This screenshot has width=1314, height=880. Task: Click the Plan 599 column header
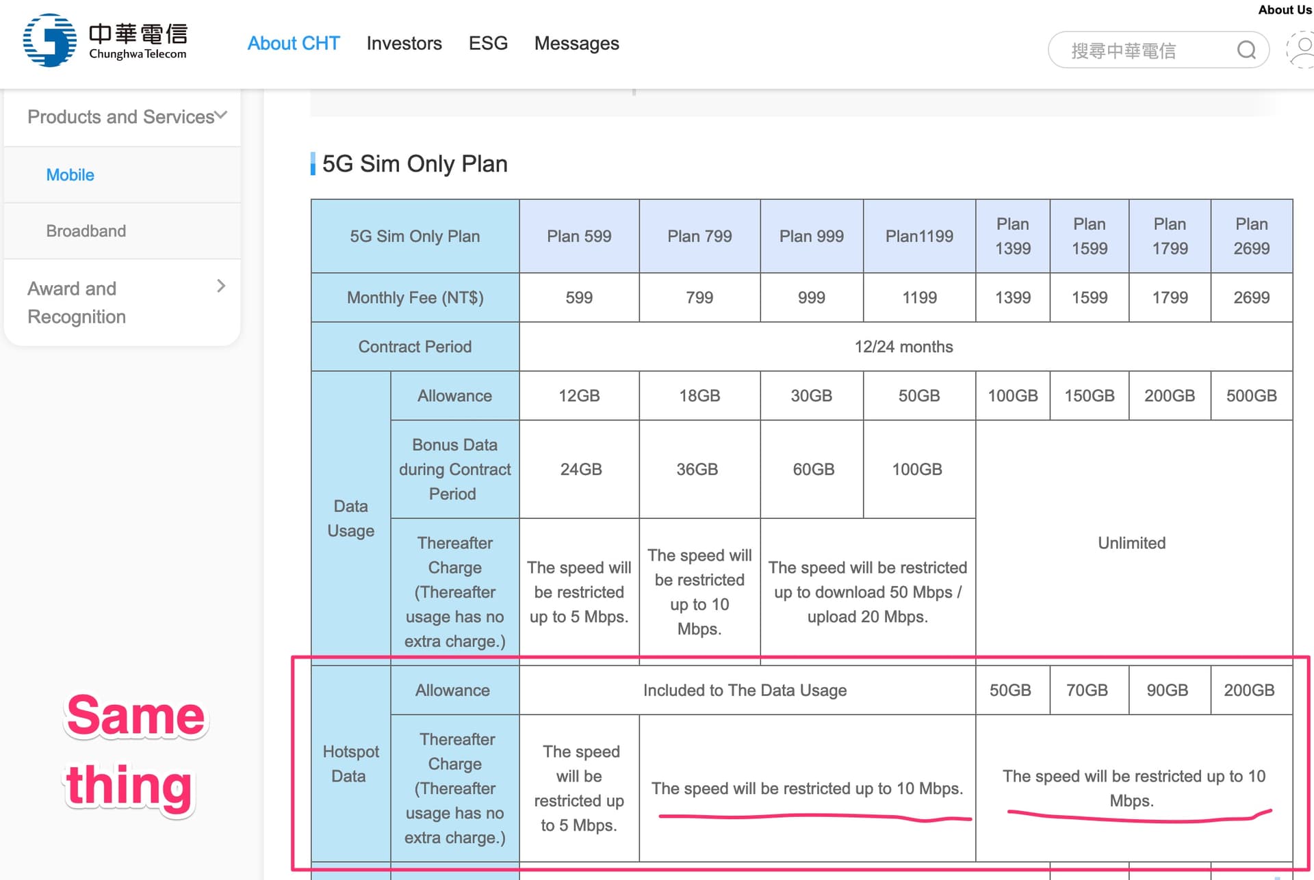pos(579,237)
